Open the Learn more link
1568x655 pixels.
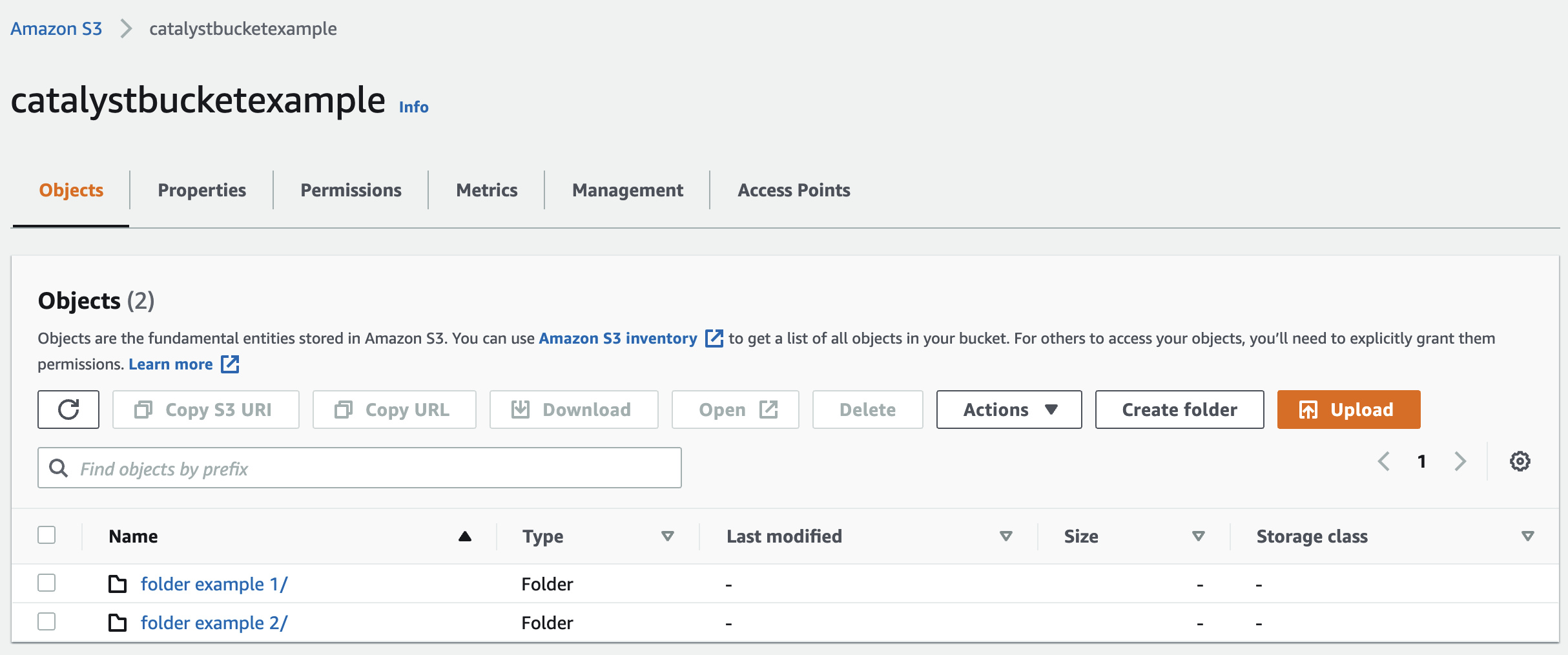click(170, 364)
